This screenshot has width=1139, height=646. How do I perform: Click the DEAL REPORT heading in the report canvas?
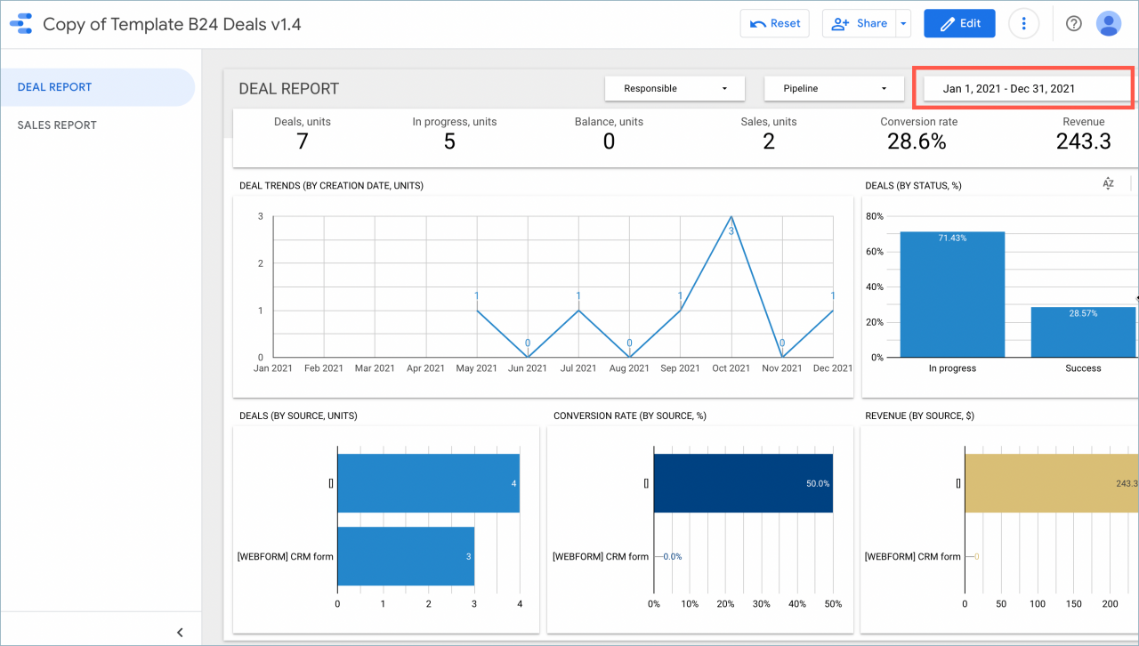click(x=289, y=89)
